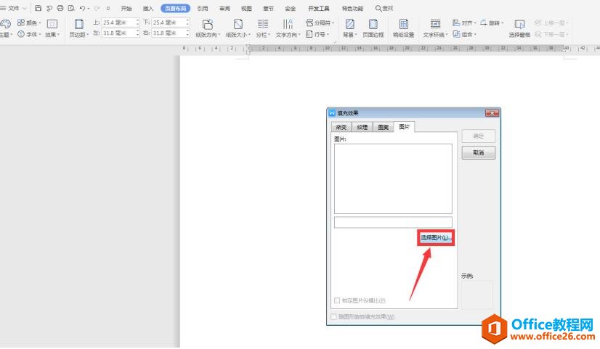Open 纸张方向 paper orientation tool
Viewport: 600px width, 349px height.
(208, 25)
